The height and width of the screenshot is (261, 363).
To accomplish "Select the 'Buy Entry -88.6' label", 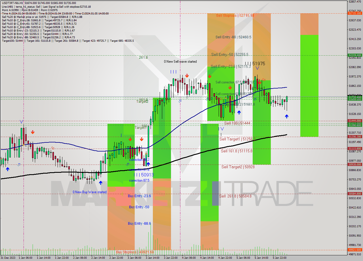I will click(x=139, y=223).
